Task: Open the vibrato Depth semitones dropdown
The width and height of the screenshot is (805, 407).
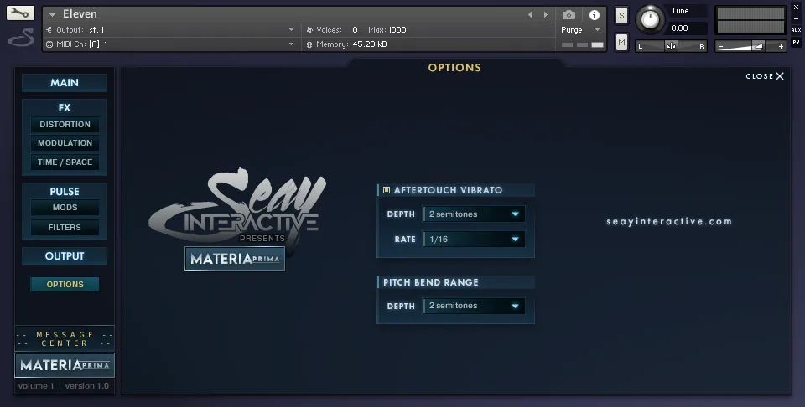Action: point(474,214)
